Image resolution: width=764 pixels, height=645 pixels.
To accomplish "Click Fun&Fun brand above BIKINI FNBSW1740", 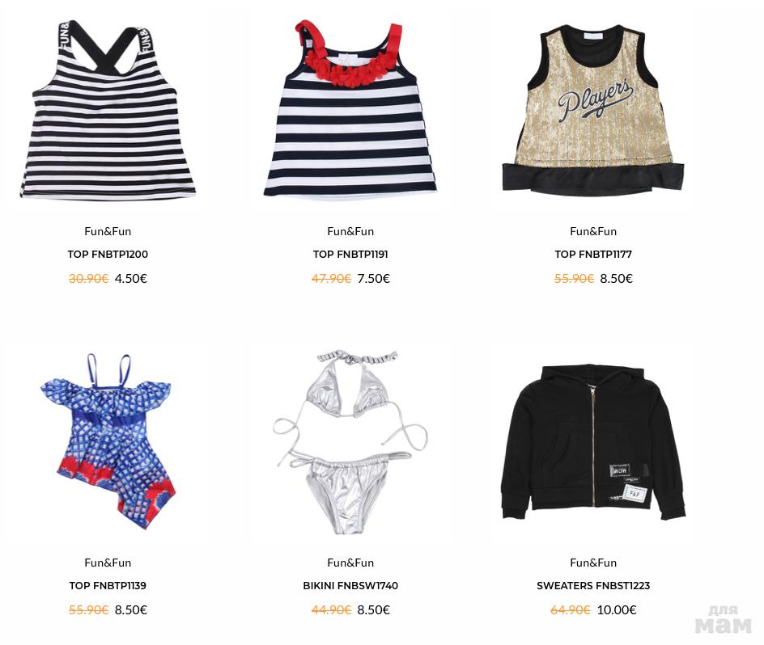I will pyautogui.click(x=350, y=563).
